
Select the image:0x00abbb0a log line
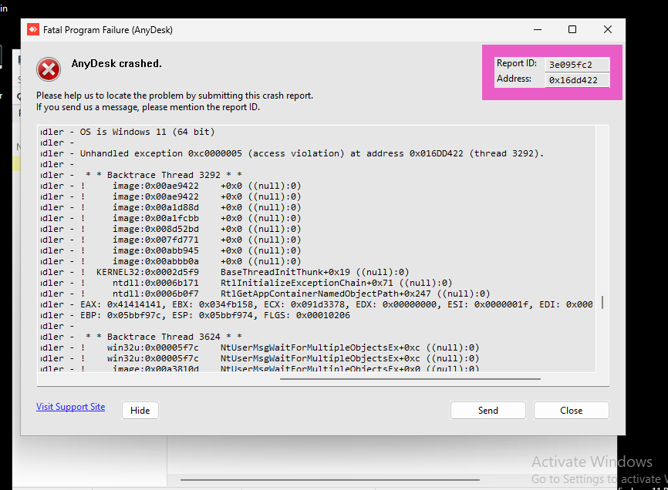click(x=170, y=262)
